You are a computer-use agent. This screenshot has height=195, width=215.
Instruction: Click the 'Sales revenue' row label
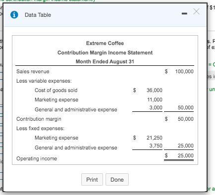pyautogui.click(x=33, y=71)
